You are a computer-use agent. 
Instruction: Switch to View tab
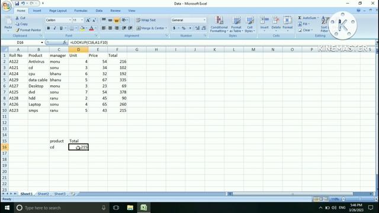click(x=131, y=11)
